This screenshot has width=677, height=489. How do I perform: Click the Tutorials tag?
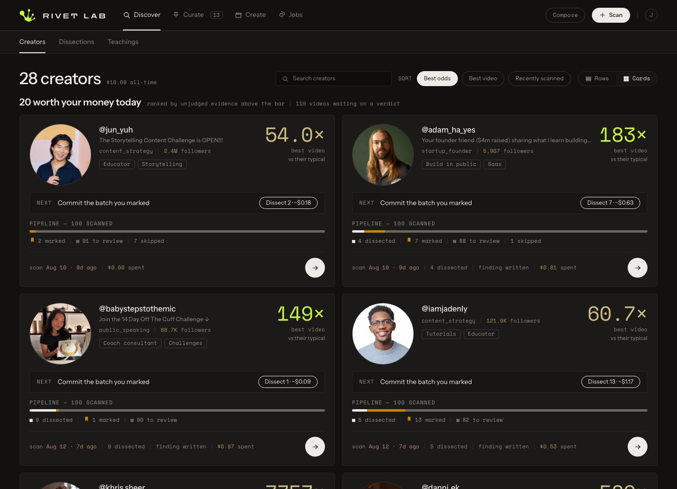pos(441,334)
